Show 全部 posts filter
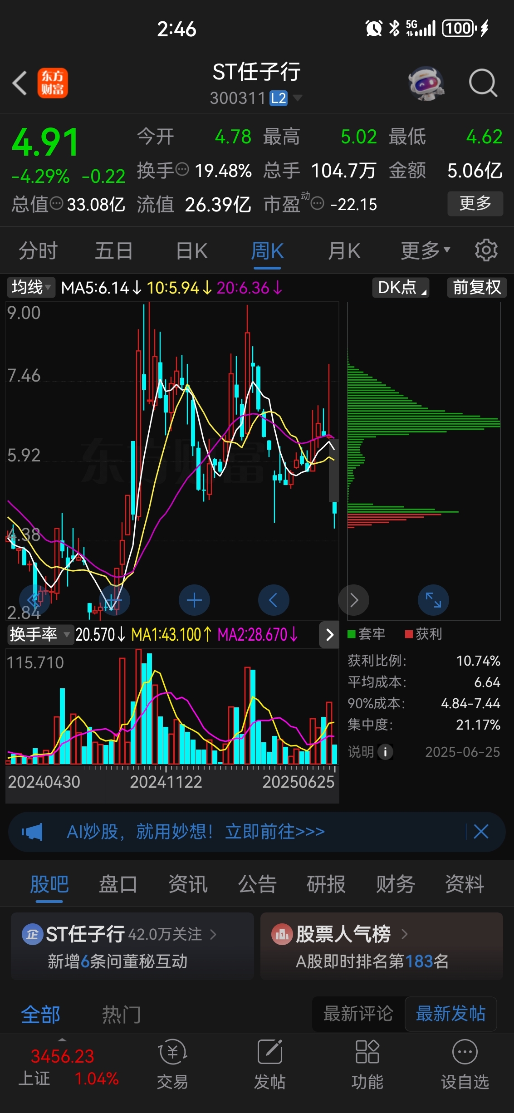The width and height of the screenshot is (514, 1113). pos(41,1015)
